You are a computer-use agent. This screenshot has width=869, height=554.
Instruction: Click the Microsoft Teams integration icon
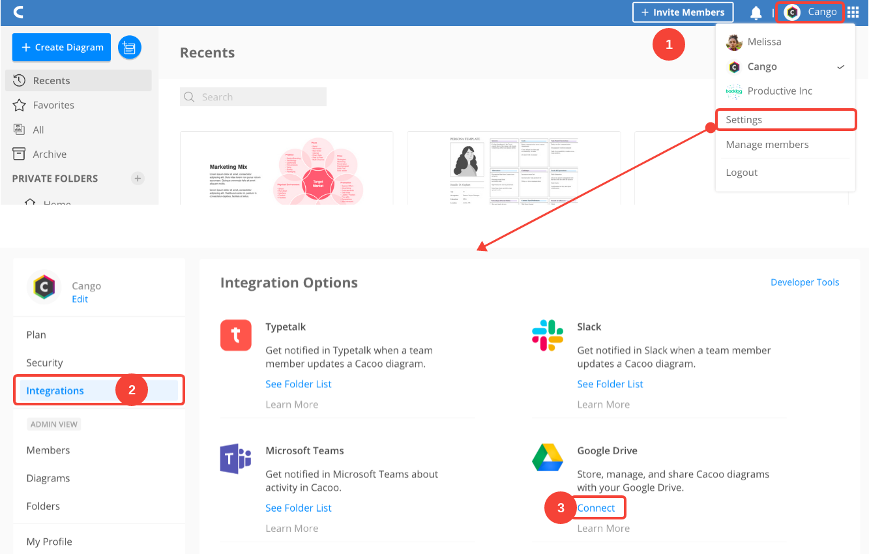236,459
